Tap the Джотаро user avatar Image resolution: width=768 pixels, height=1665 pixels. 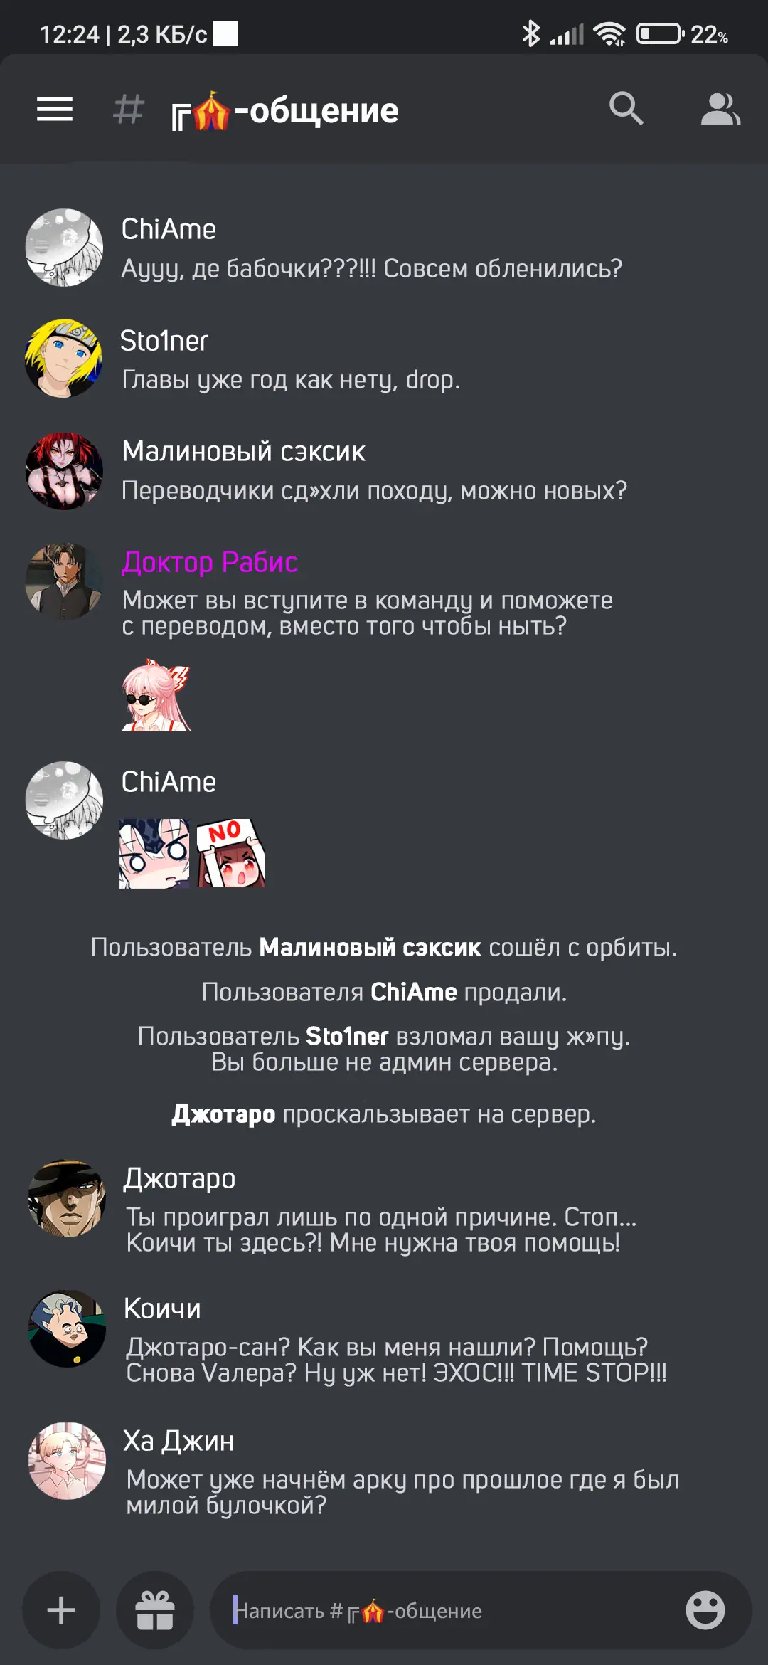tap(67, 1199)
